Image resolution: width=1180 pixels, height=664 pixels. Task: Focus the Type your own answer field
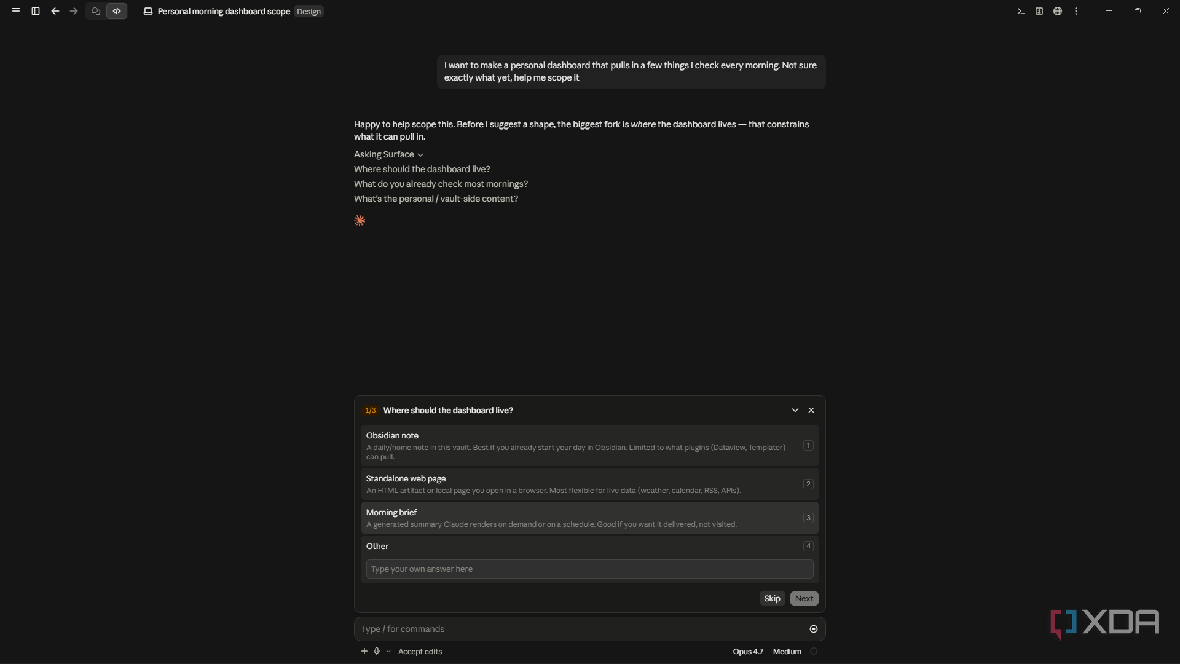[x=590, y=569]
